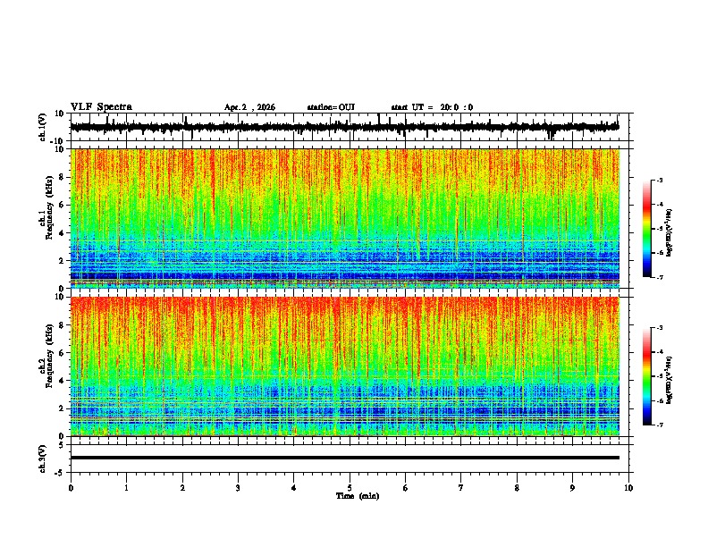Click the time axis tick label "4"
This screenshot has height=547, width=708.
click(294, 488)
